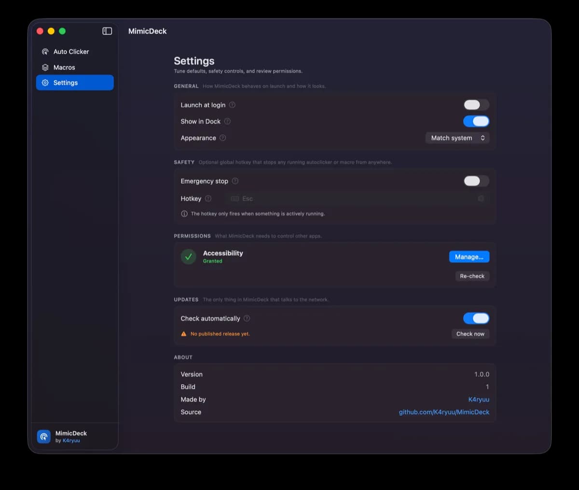Clear the hotkey using the field's end icon
The height and width of the screenshot is (490, 579).
(x=481, y=199)
